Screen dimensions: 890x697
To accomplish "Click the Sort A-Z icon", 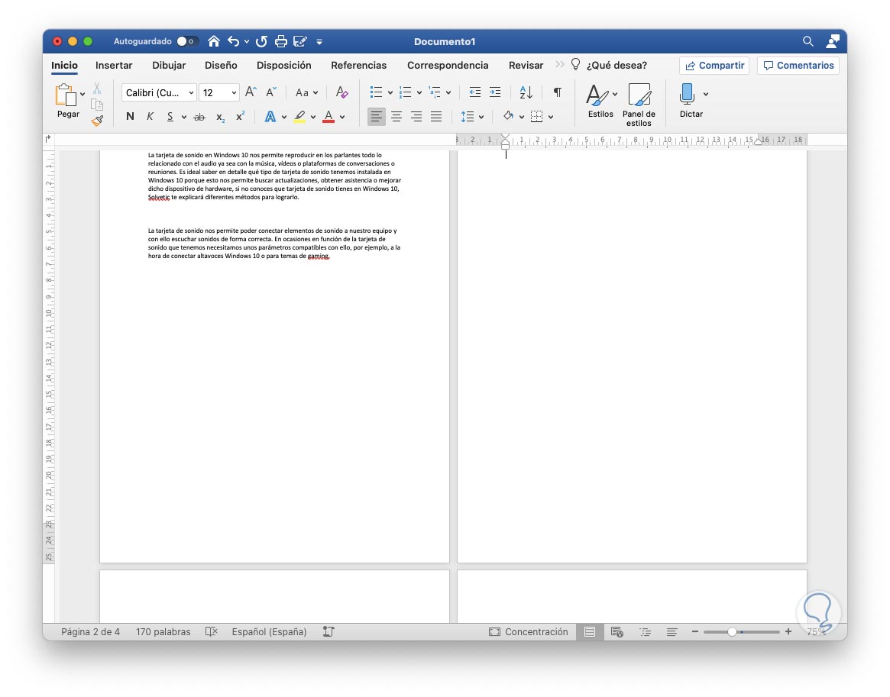I will click(526, 92).
